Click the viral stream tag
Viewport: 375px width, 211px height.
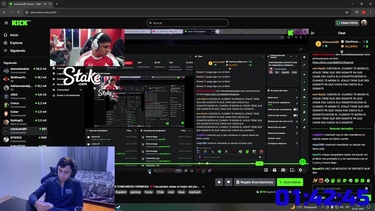coord(171,192)
